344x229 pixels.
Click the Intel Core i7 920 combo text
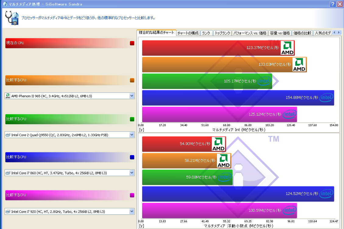58,212
